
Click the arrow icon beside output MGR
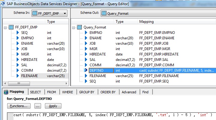click(x=86, y=49)
